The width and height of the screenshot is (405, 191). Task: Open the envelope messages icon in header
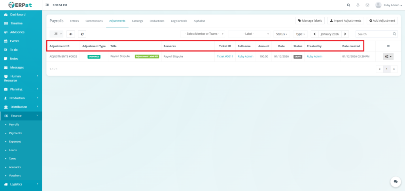pos(367,5)
